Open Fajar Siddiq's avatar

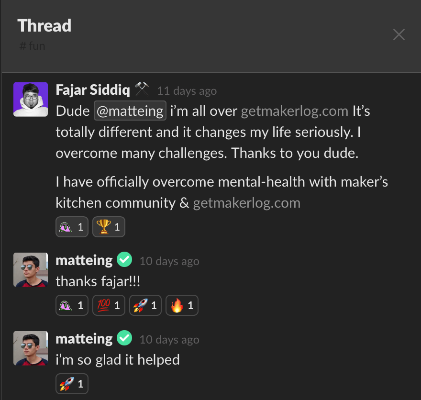coord(31,100)
